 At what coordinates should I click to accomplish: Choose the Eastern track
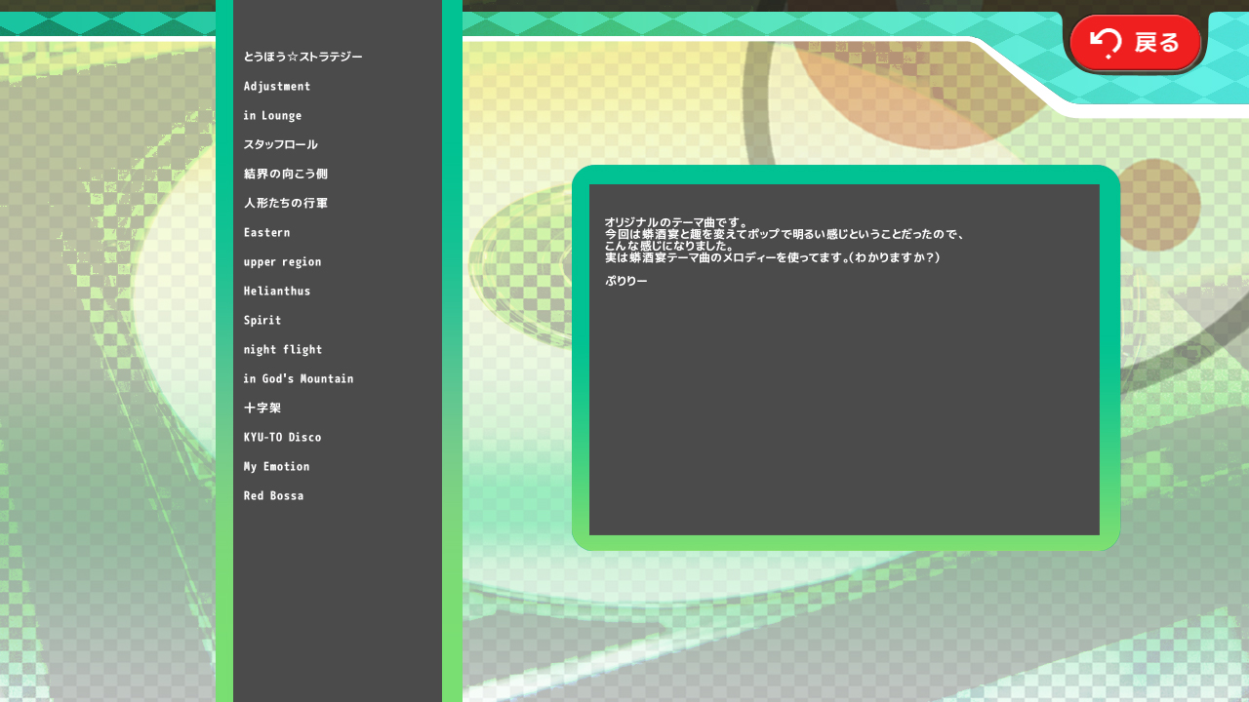coord(267,233)
